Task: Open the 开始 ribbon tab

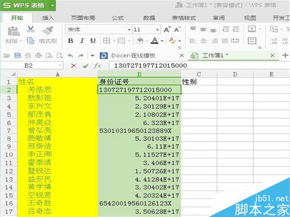Action: (17, 18)
